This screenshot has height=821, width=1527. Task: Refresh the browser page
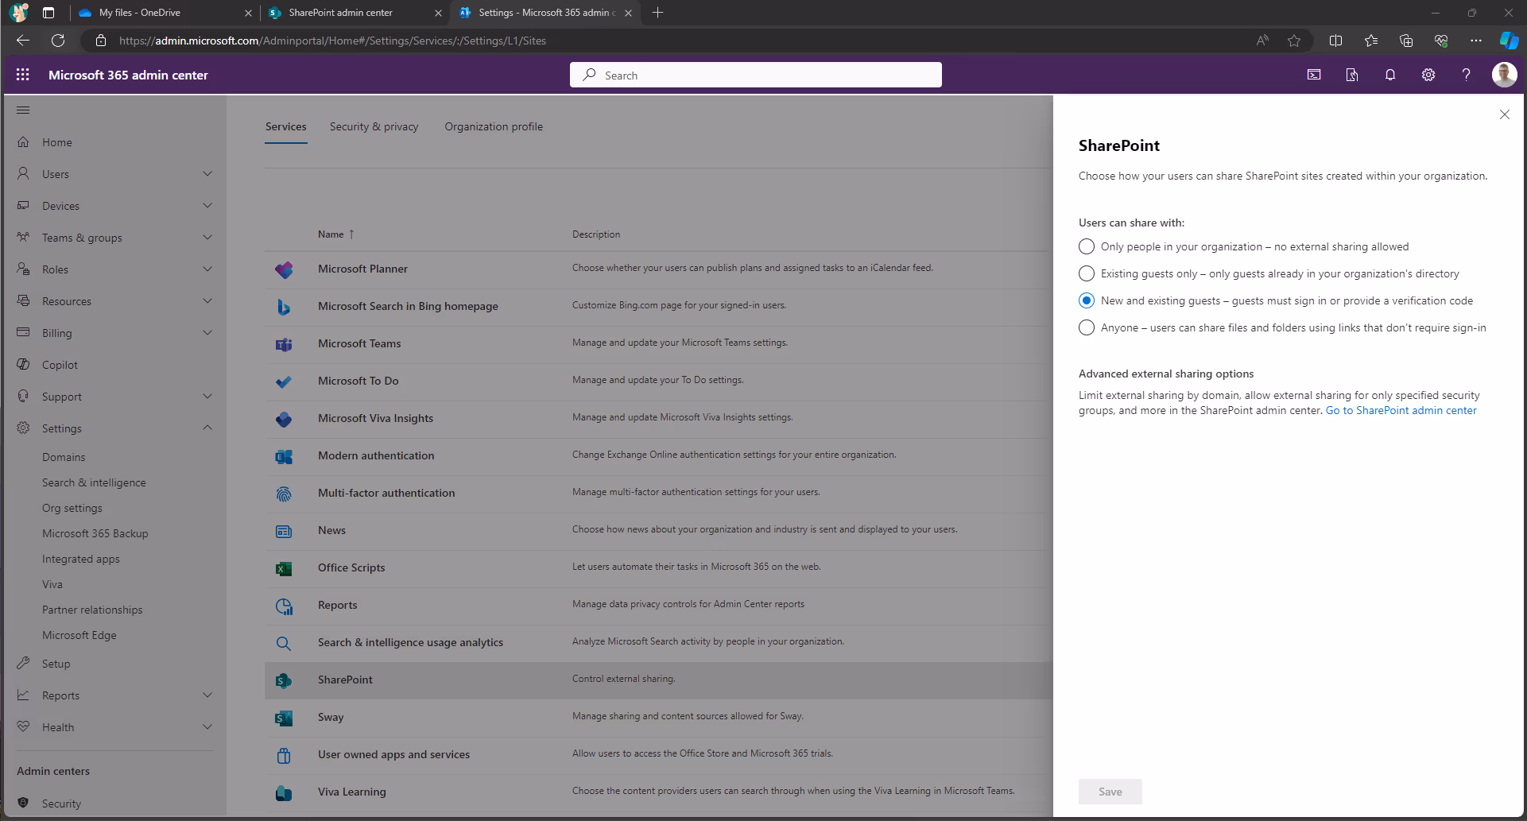tap(58, 41)
